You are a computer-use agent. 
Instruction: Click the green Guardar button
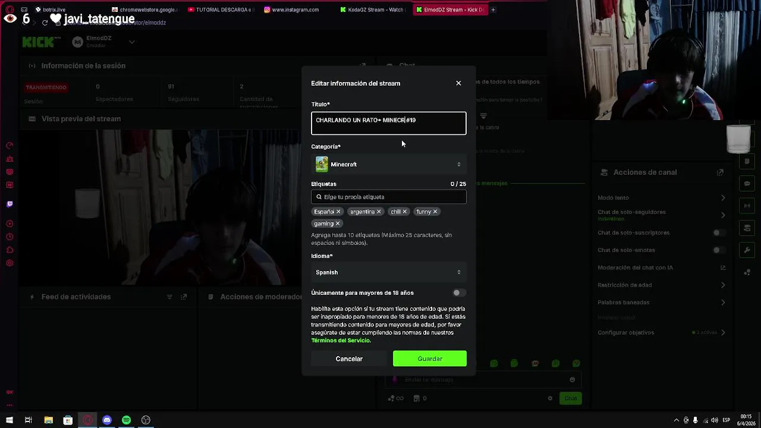(x=430, y=358)
